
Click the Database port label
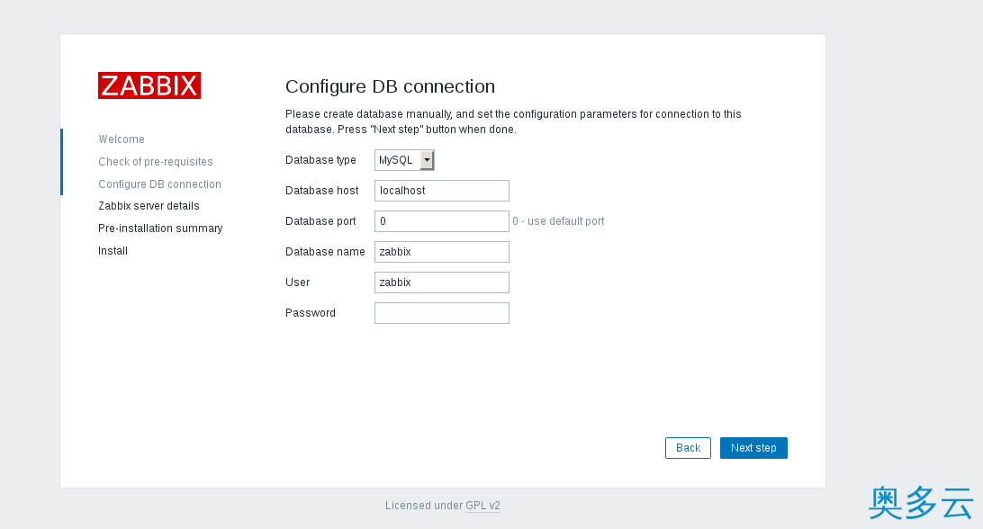click(x=320, y=221)
